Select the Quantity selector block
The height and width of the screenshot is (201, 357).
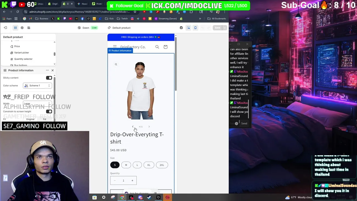click(x=23, y=59)
